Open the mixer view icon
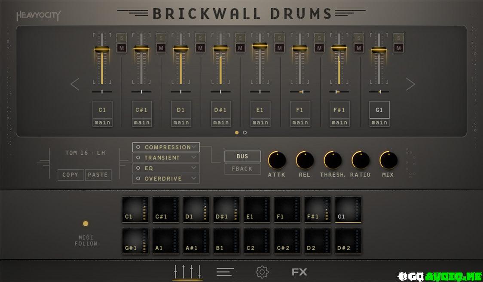 pos(187,272)
